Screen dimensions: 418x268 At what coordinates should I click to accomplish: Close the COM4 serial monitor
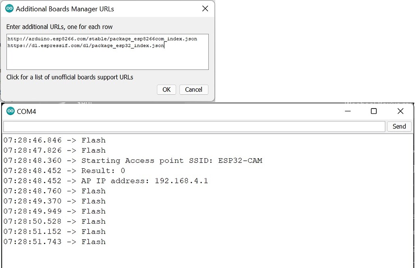(400, 111)
